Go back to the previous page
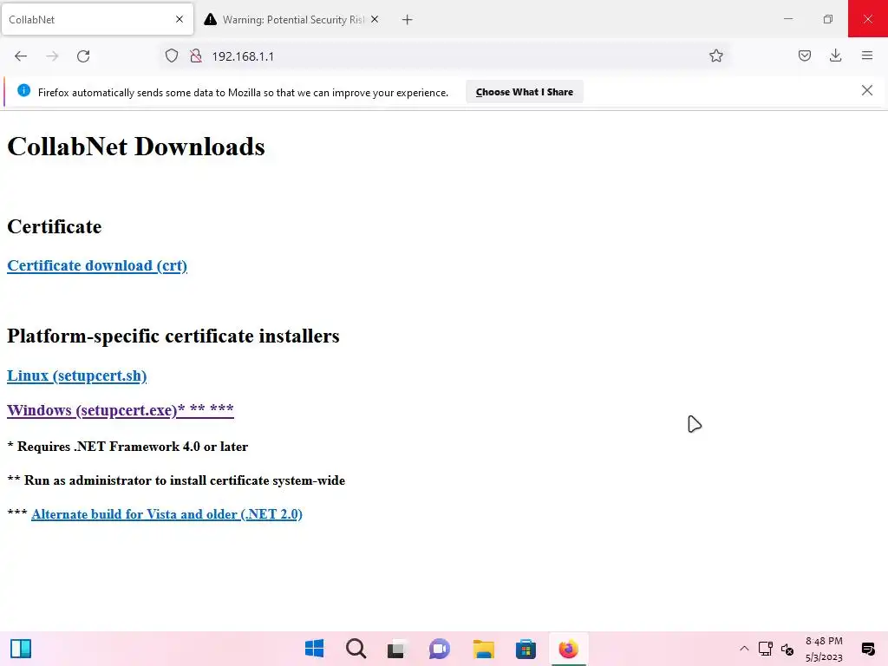Screen dimensions: 888x666 (x=21, y=56)
